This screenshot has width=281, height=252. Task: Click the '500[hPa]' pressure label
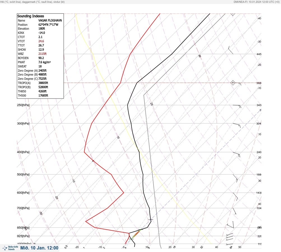23,174
